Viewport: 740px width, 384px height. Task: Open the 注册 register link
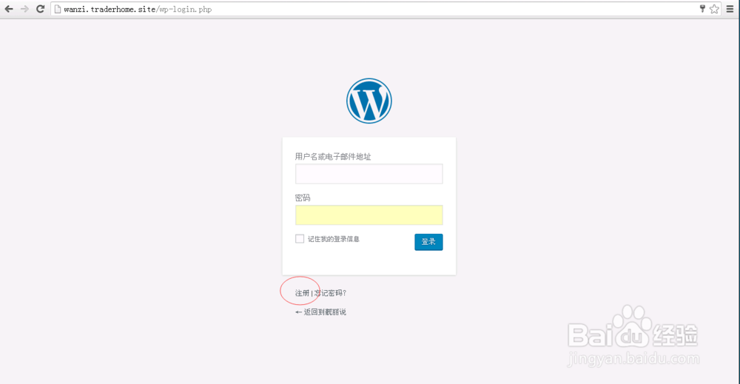tap(302, 293)
